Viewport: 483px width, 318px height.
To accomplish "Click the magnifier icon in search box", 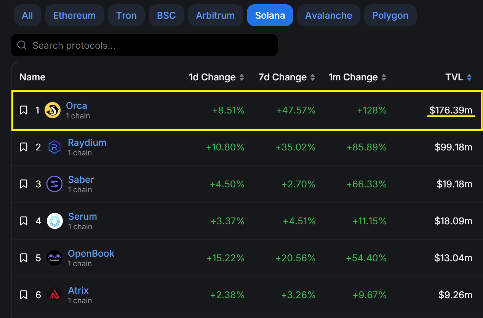I will [22, 46].
